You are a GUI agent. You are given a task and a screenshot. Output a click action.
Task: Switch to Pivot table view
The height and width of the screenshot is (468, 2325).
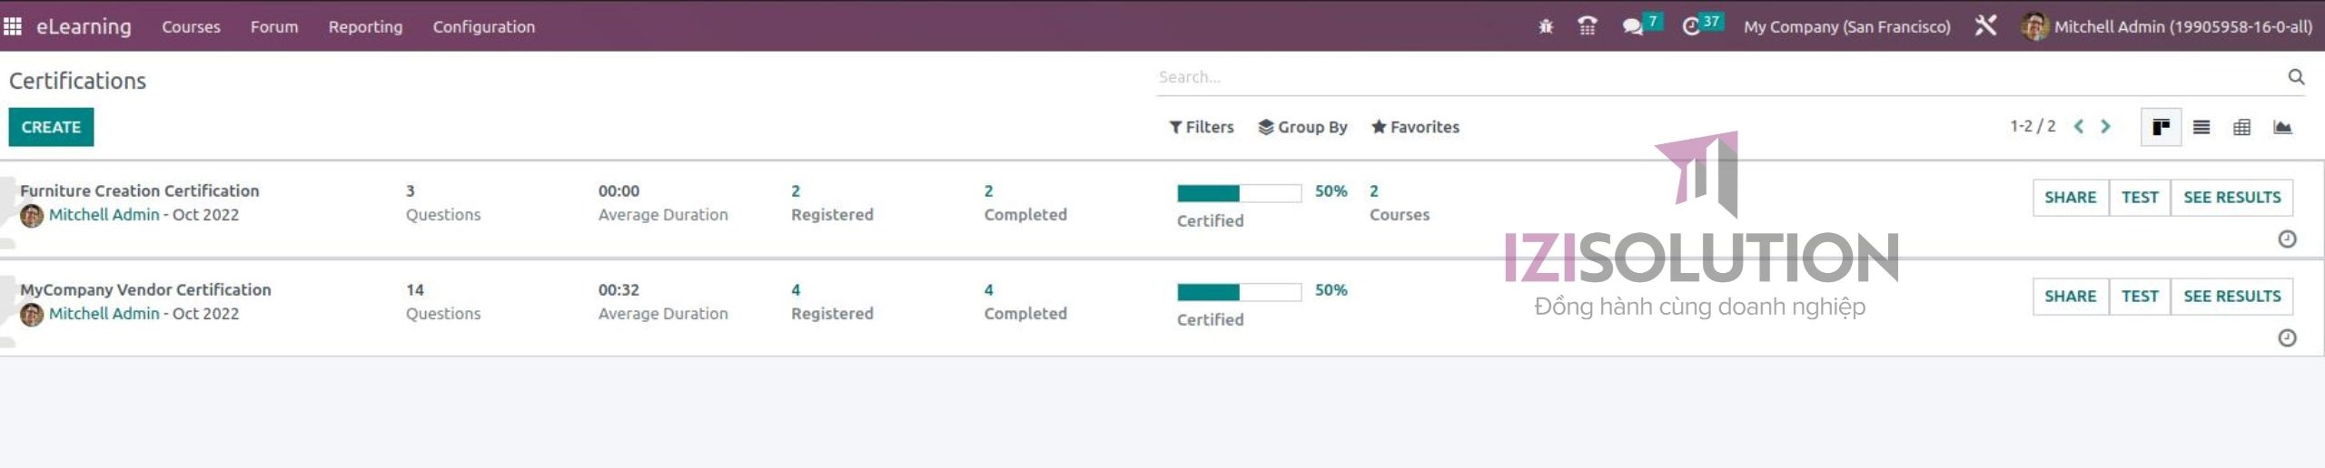(x=2241, y=127)
